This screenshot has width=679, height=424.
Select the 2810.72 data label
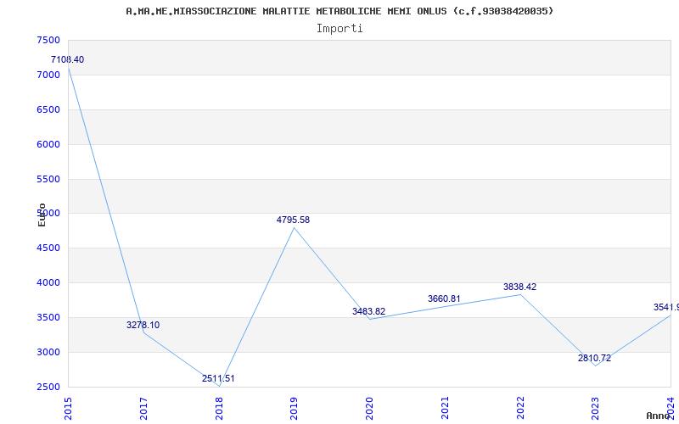coord(595,358)
